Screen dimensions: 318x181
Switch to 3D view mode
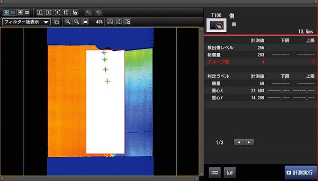coord(24,13)
